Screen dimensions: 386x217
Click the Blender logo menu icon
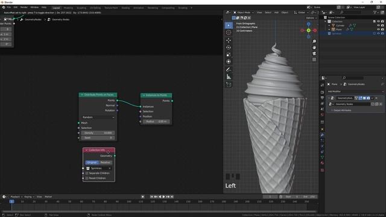point(4,8)
